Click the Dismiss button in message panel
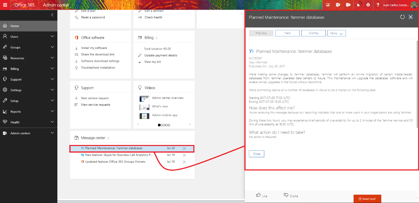The width and height of the screenshot is (419, 203). point(313,33)
